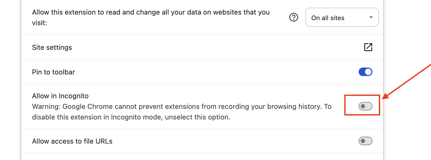
Task: Open the On all sites dropdown
Action: point(342,17)
